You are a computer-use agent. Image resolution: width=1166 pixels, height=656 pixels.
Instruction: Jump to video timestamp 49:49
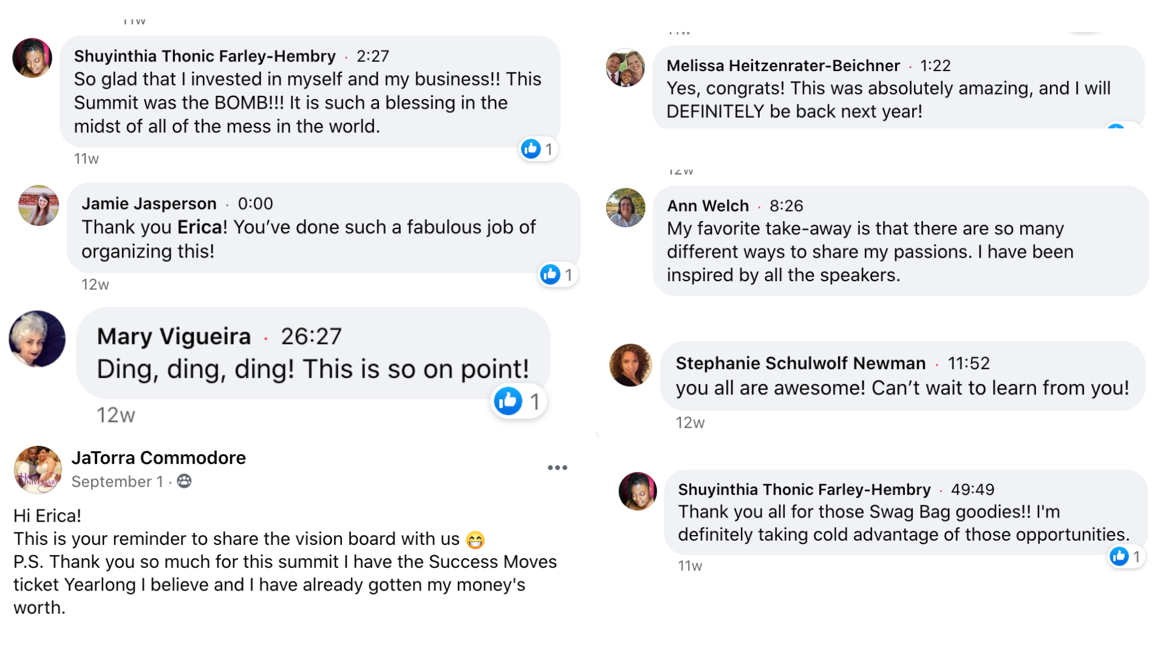pyautogui.click(x=972, y=490)
